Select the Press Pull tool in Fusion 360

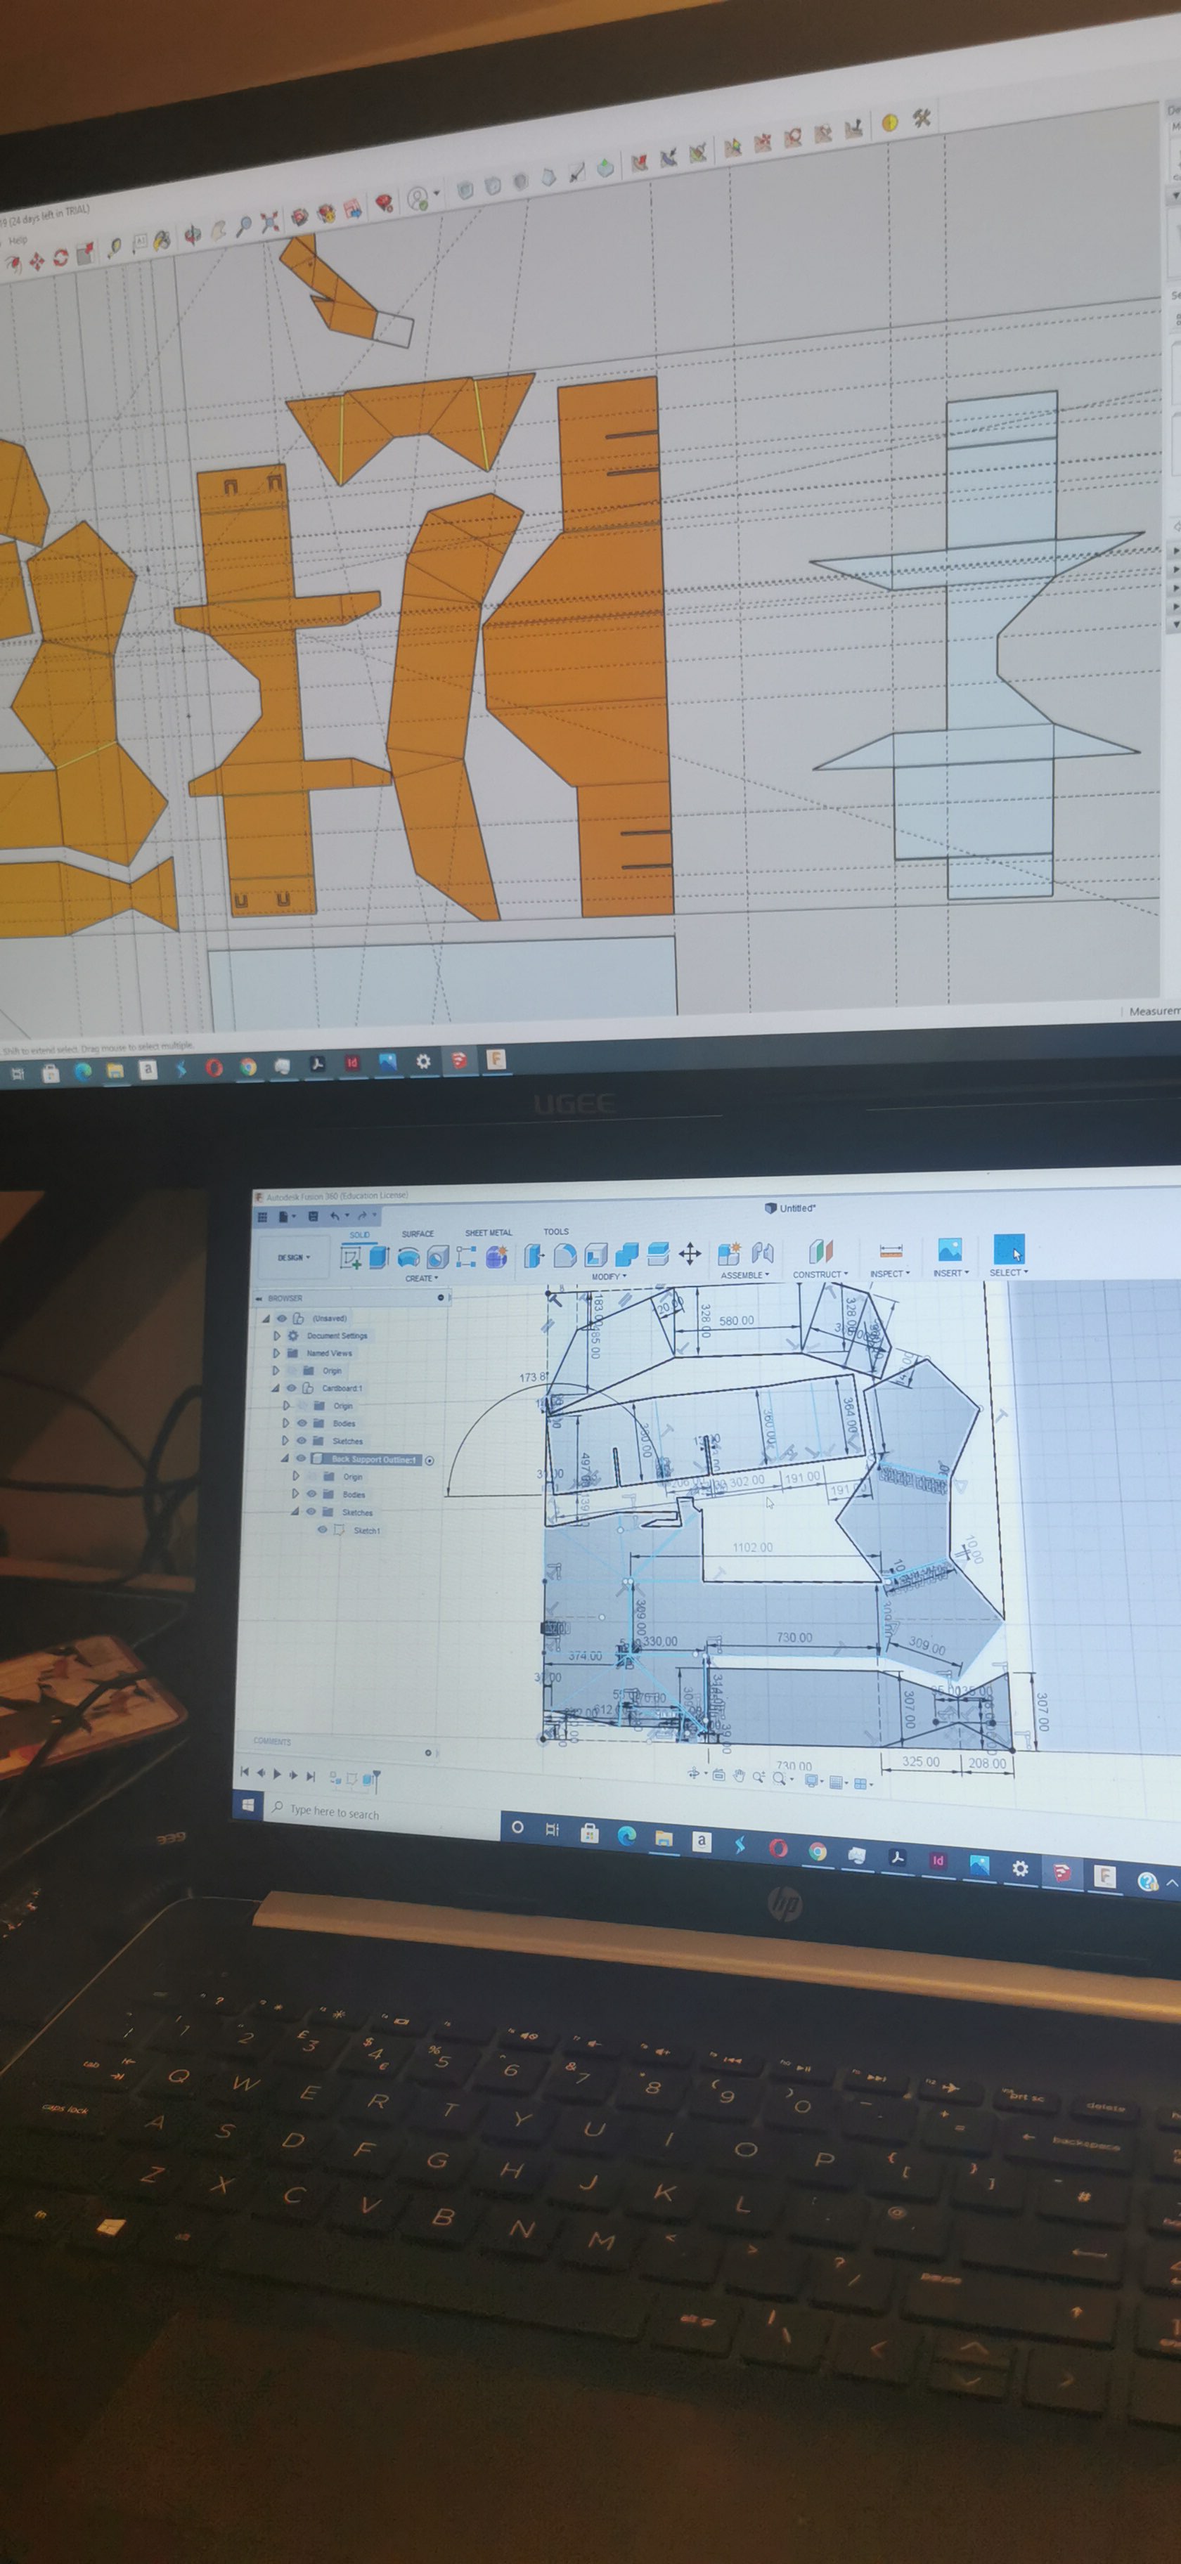point(534,1256)
